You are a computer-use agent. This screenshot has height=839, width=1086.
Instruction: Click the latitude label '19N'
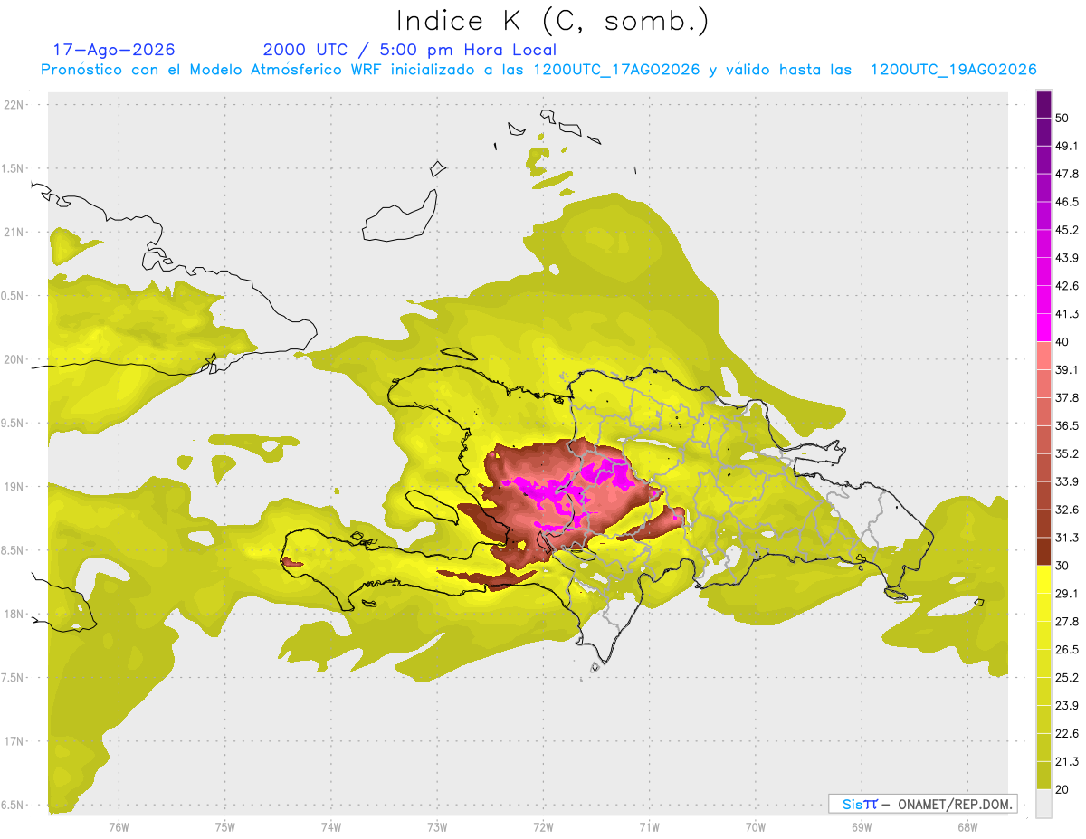point(14,487)
